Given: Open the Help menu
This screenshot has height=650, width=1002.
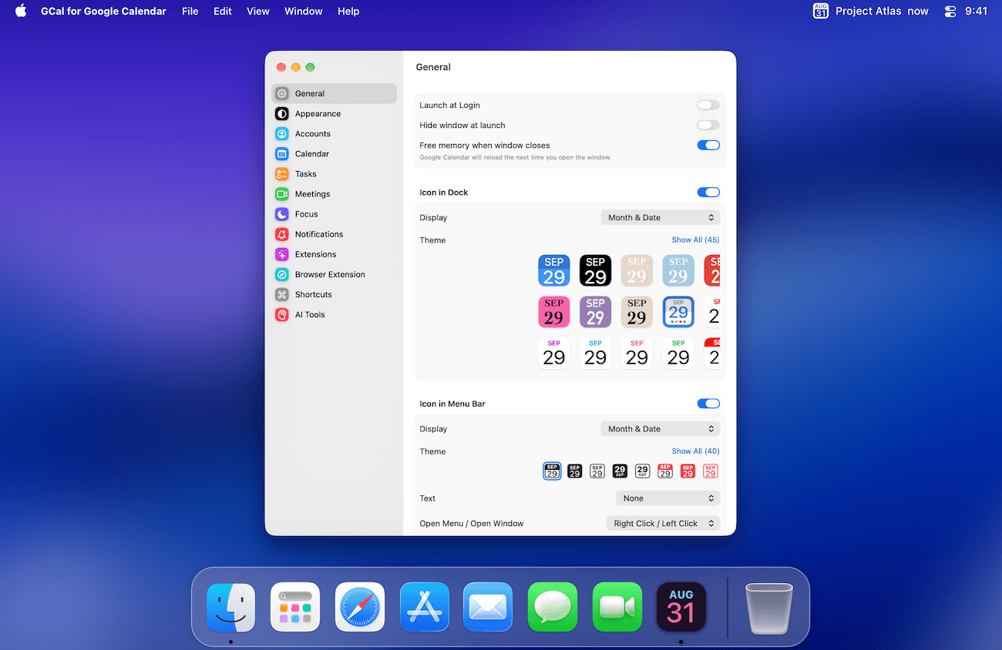Looking at the screenshot, I should (348, 12).
